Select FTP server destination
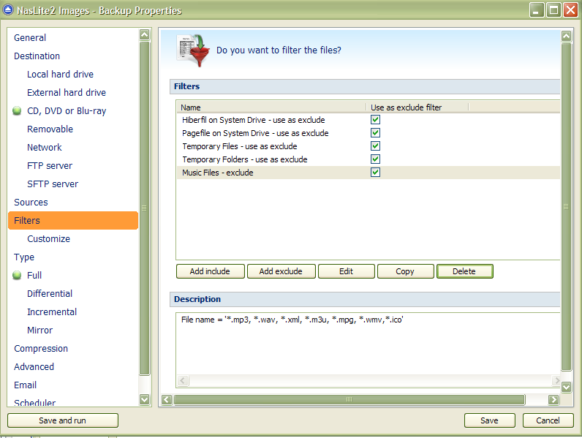 50,165
